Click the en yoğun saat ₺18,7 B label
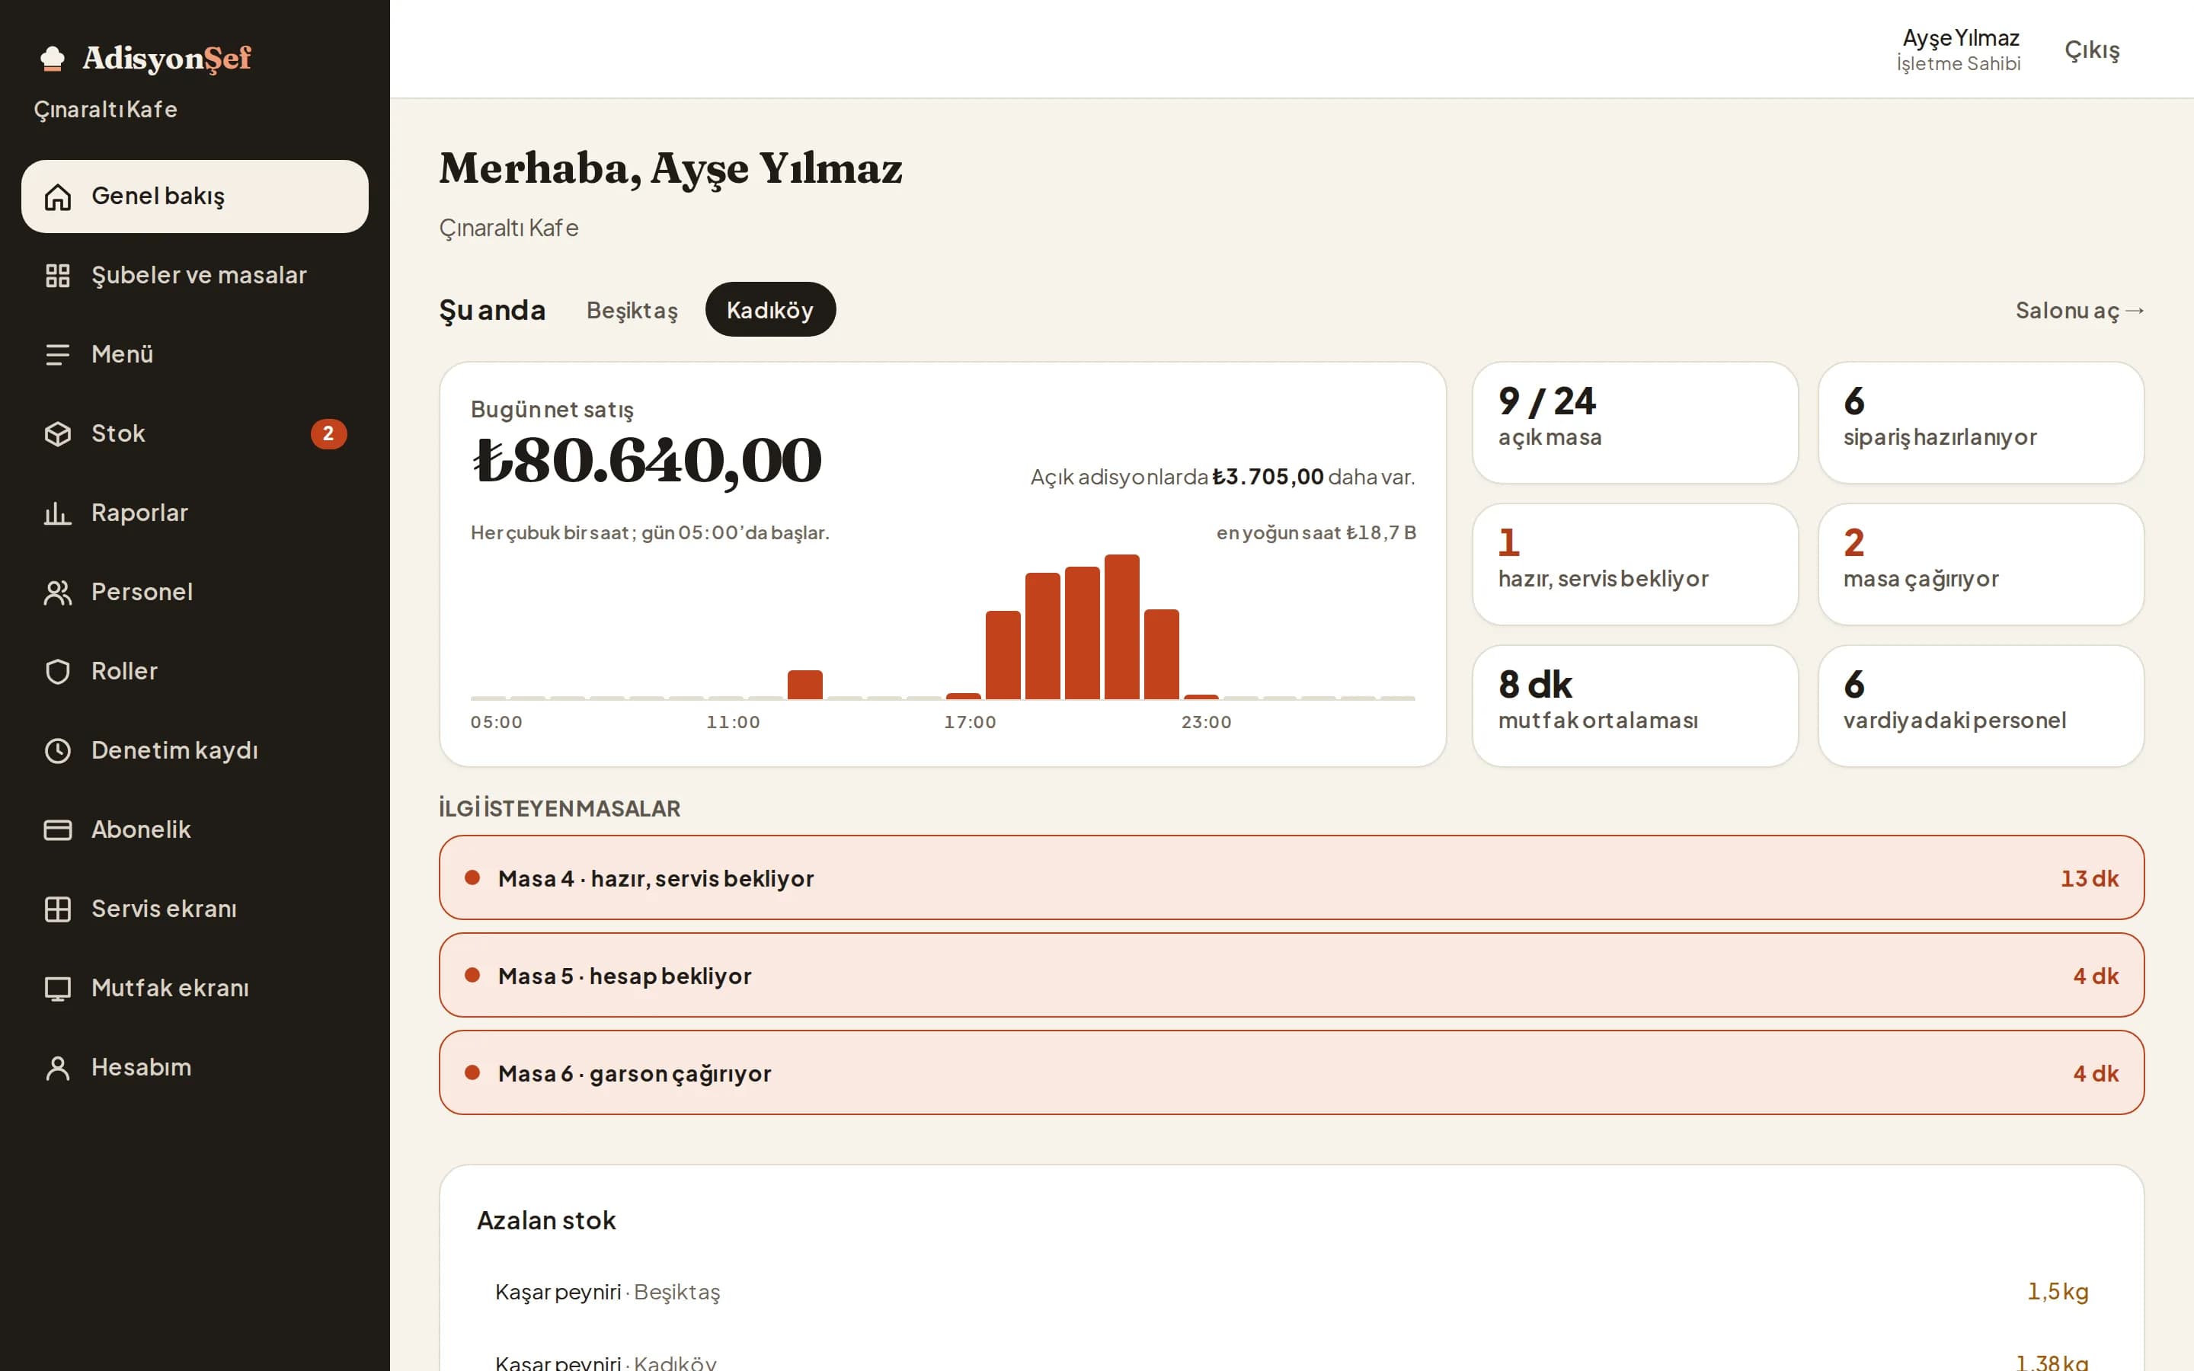 coord(1316,533)
